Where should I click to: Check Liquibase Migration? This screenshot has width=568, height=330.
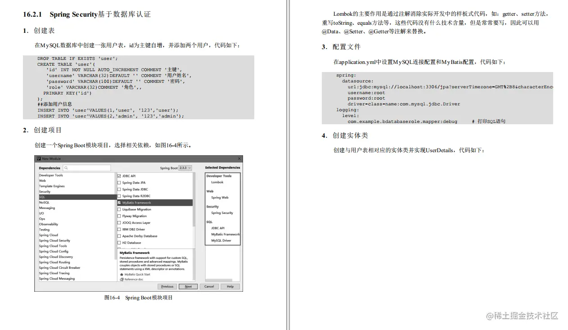tap(118, 209)
